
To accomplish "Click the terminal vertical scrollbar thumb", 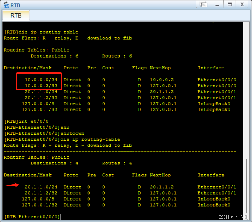I will point(246,186).
